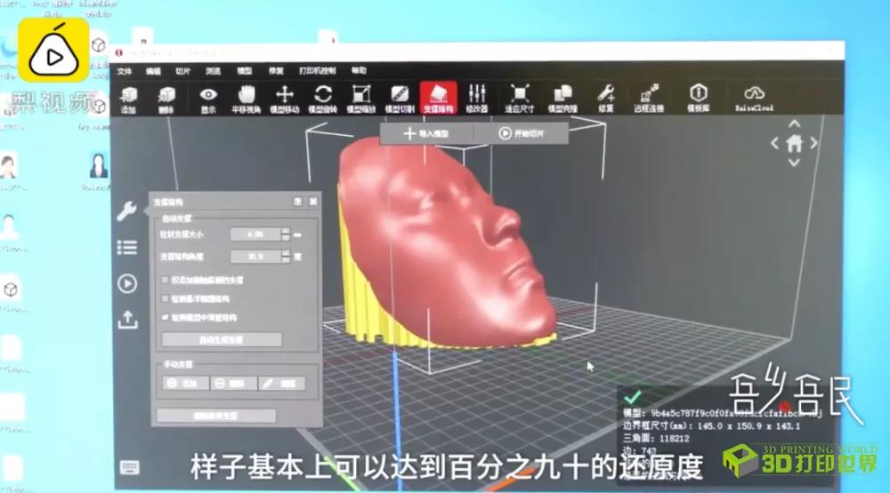Click the home view icon in navigator
This screenshot has height=493, width=890.
pyautogui.click(x=794, y=142)
